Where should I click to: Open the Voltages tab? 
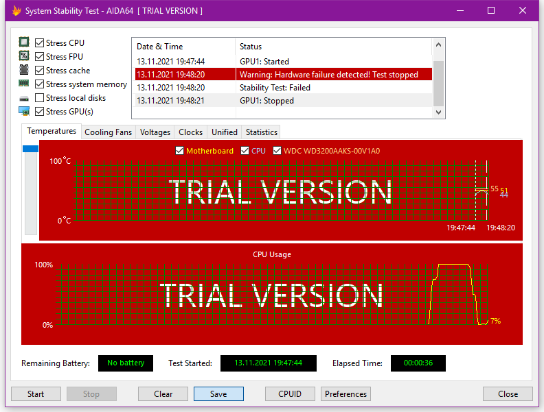[x=155, y=132]
